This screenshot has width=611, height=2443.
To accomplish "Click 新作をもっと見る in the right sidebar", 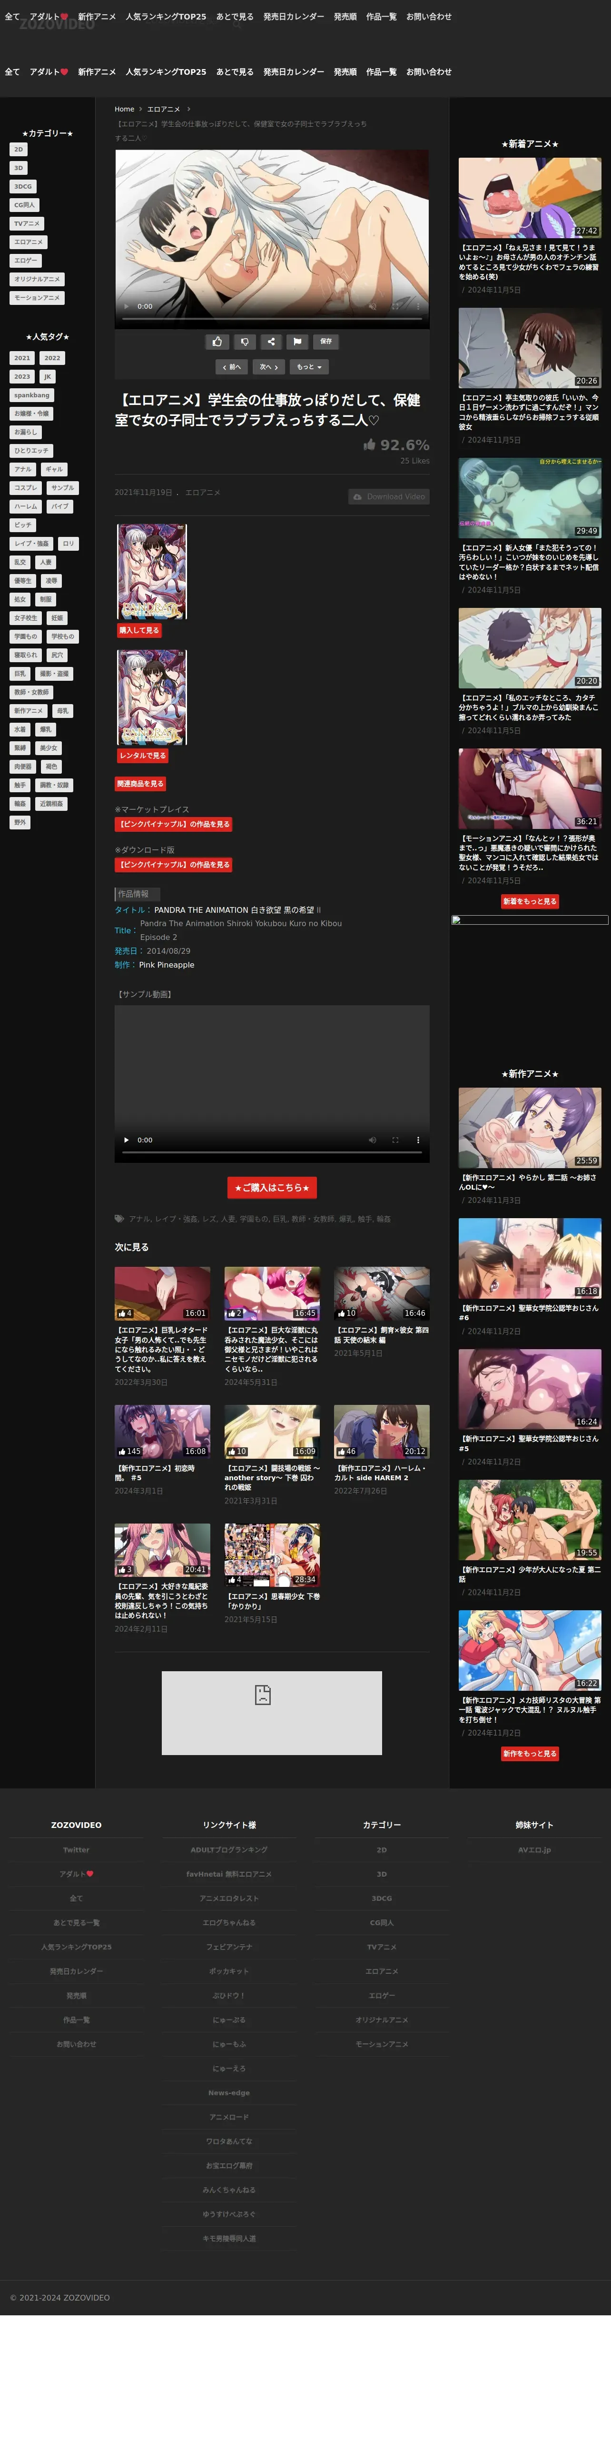I will pyautogui.click(x=530, y=1755).
